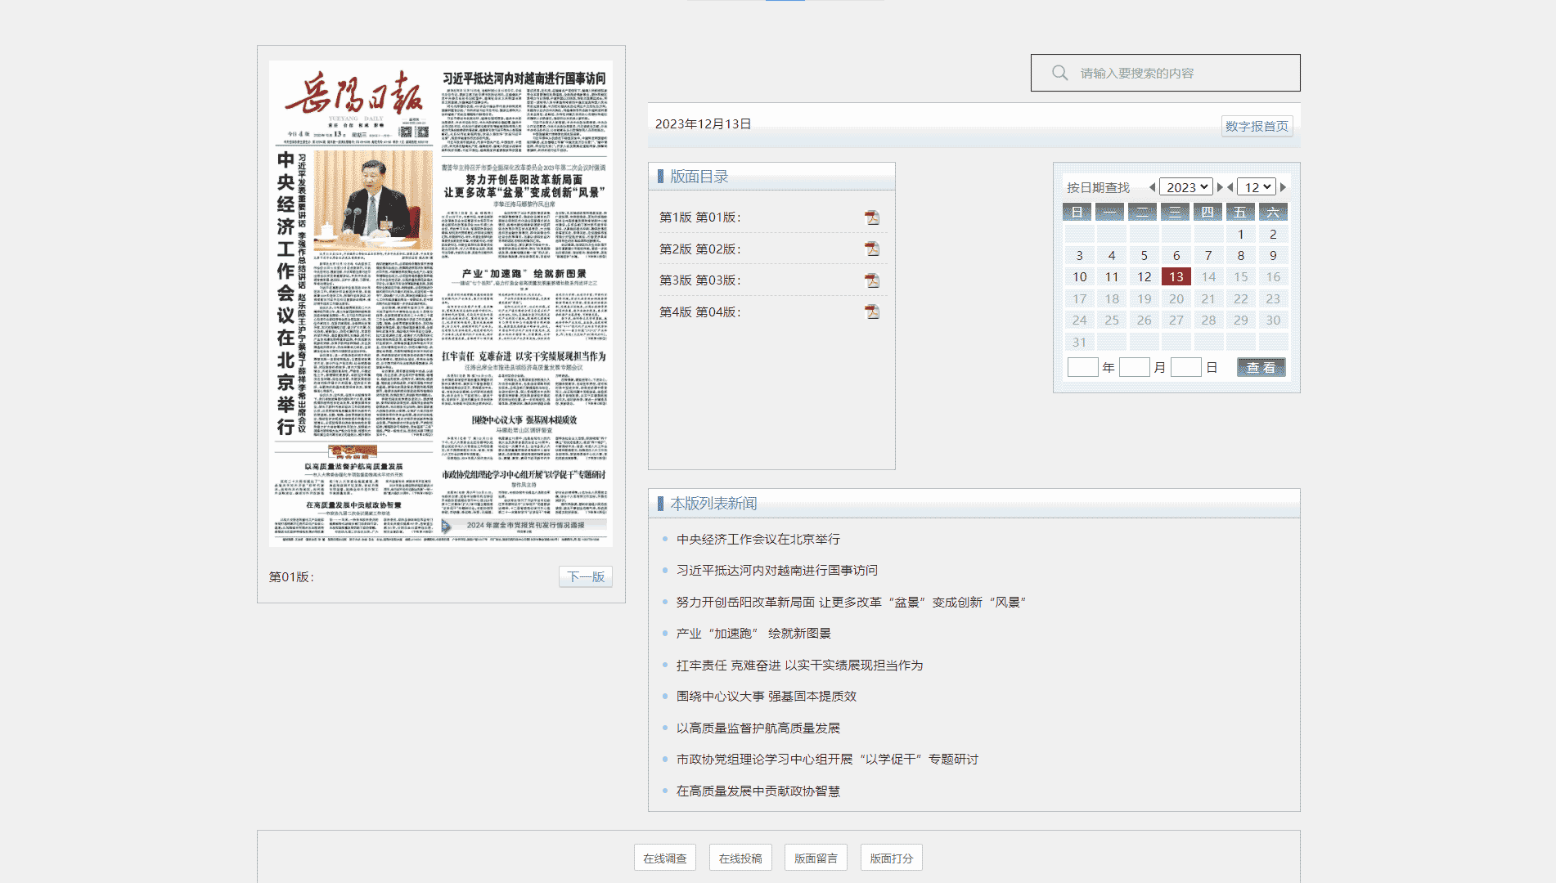Open article 在高质量发展中贡献政协智慧
The width and height of the screenshot is (1556, 883).
click(758, 791)
